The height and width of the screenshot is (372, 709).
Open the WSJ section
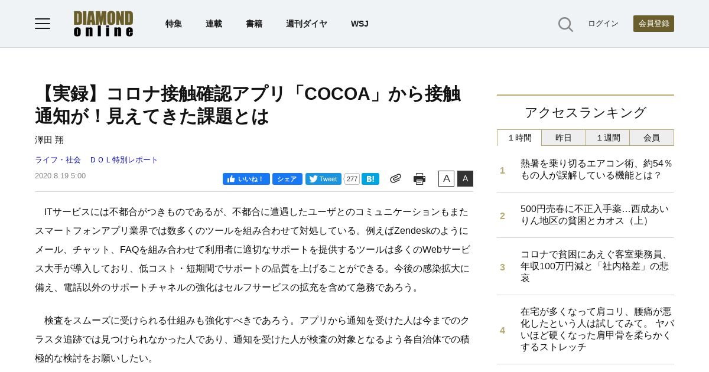pos(359,24)
